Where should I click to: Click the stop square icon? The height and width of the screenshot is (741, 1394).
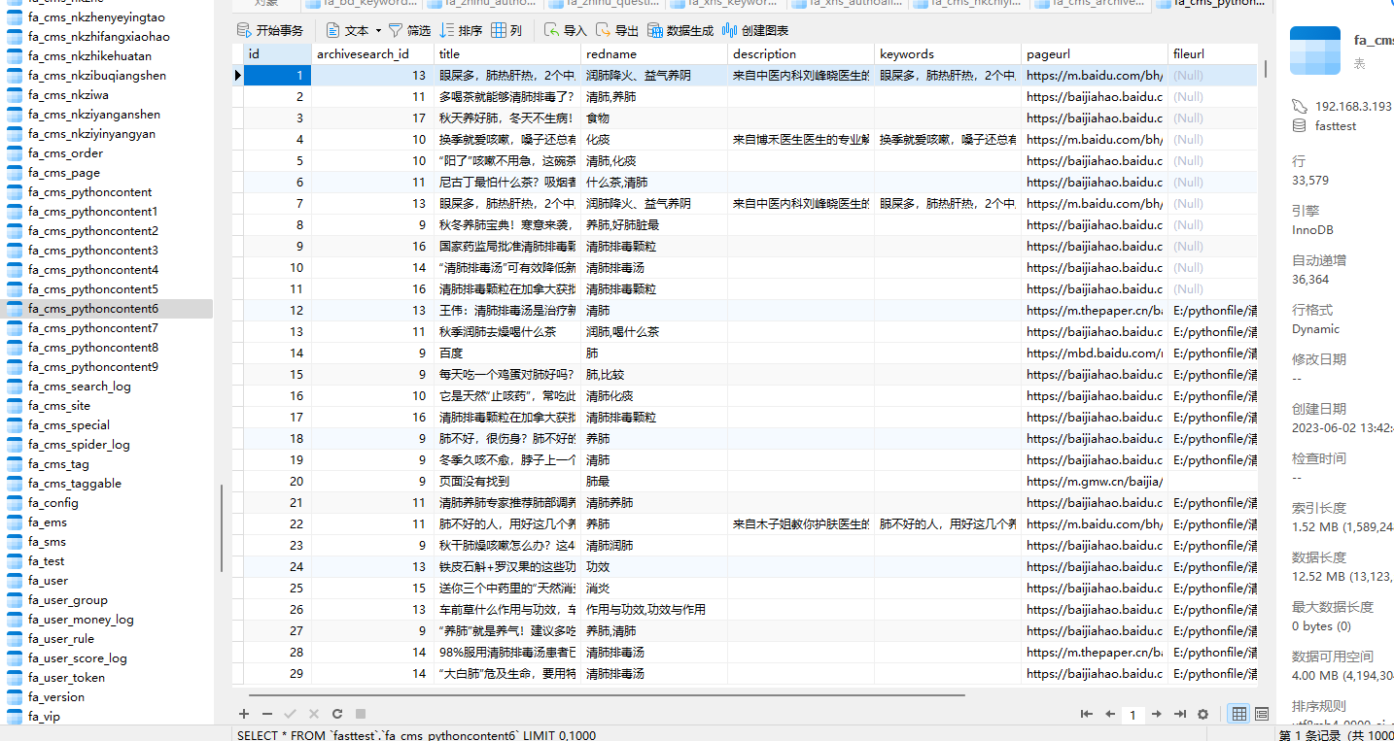361,714
